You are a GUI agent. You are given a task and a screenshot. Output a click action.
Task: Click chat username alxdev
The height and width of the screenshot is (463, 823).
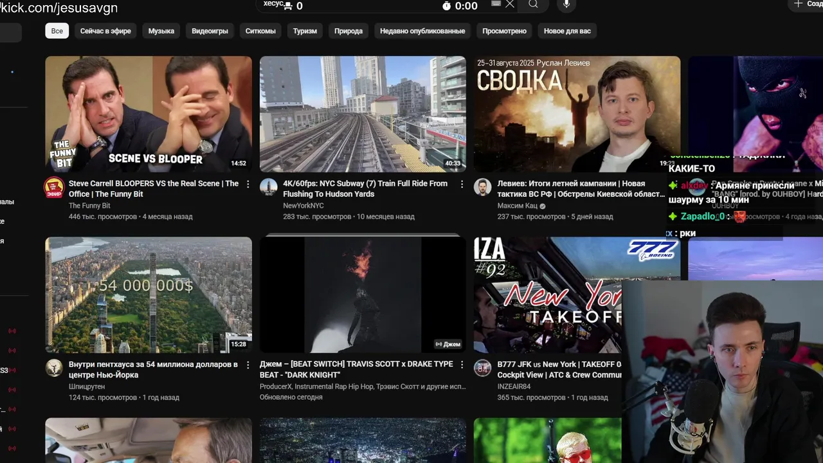point(694,186)
